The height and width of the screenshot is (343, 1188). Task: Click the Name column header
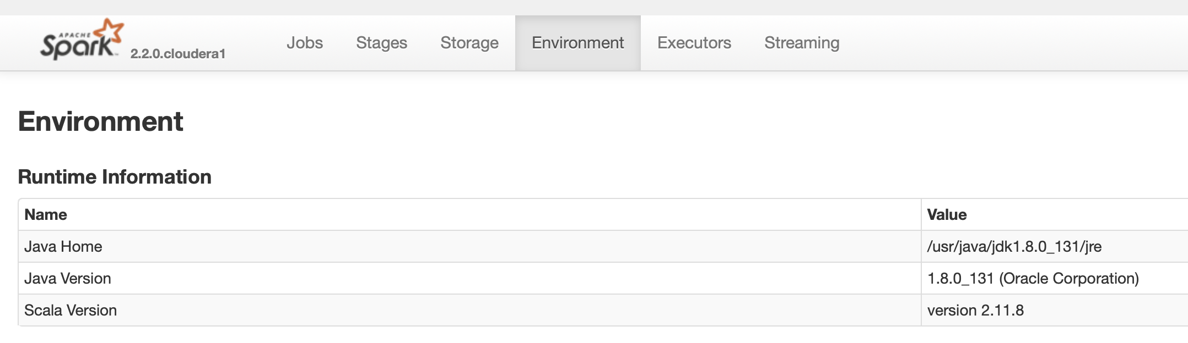[46, 214]
